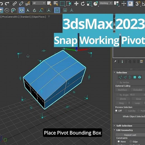Screen dimensions: 145x145
Task: Click the Grow selection button
Action: 138,99
